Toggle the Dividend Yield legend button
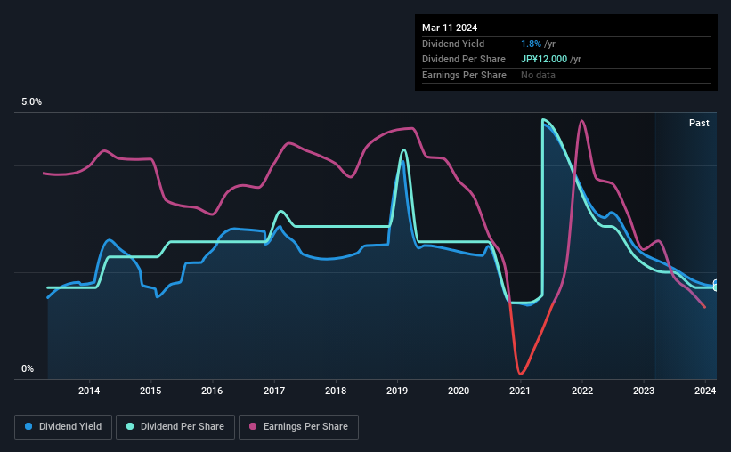 click(63, 427)
